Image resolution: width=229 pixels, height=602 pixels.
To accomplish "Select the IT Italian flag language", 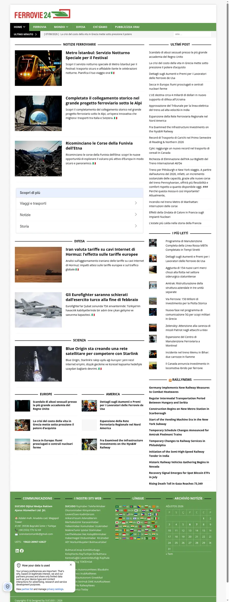I will click(157, 518).
